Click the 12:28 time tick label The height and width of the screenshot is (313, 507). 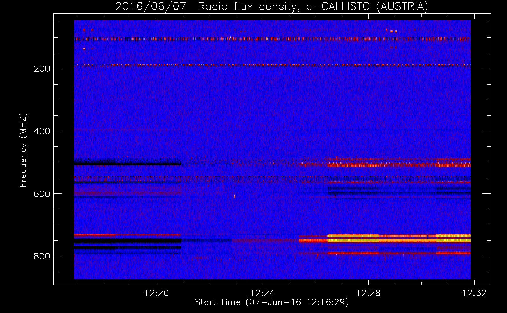coord(368,293)
